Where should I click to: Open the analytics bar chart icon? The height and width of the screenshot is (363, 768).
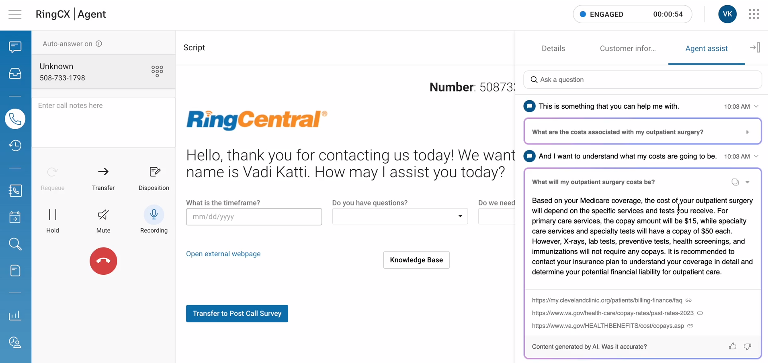[x=15, y=316]
